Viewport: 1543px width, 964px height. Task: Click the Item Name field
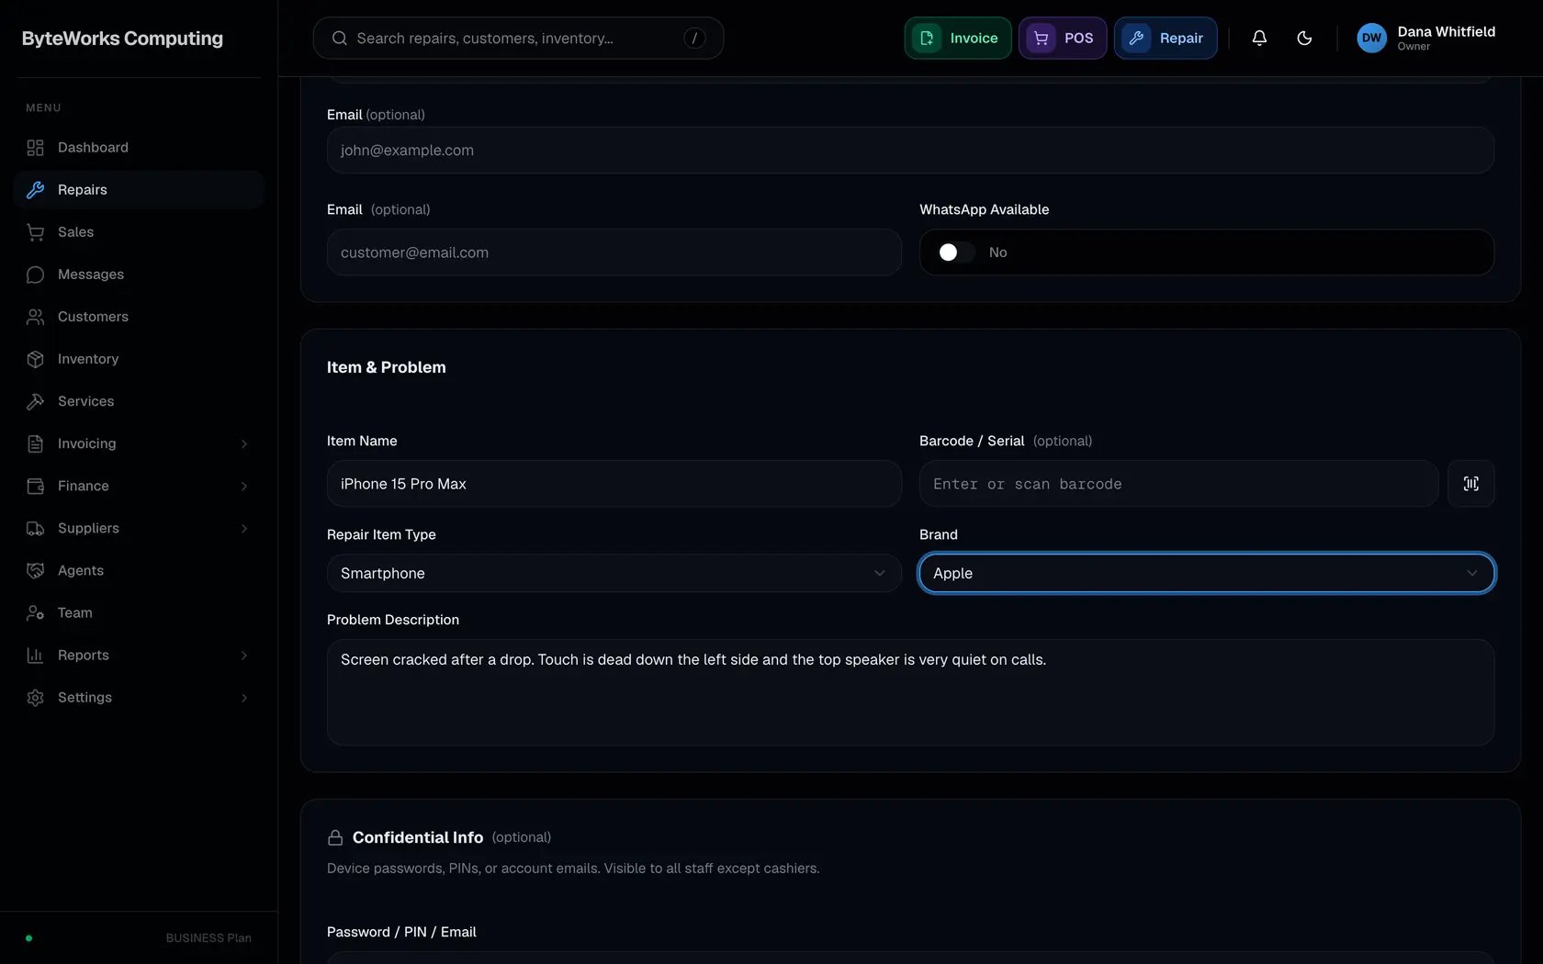614,484
